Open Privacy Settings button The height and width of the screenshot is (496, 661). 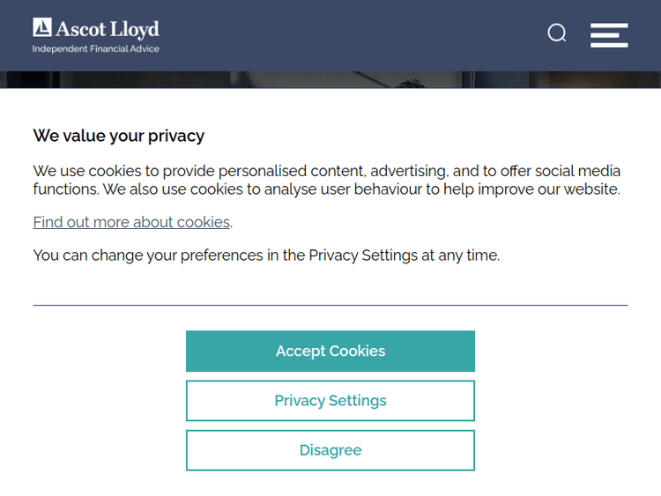[x=330, y=401]
